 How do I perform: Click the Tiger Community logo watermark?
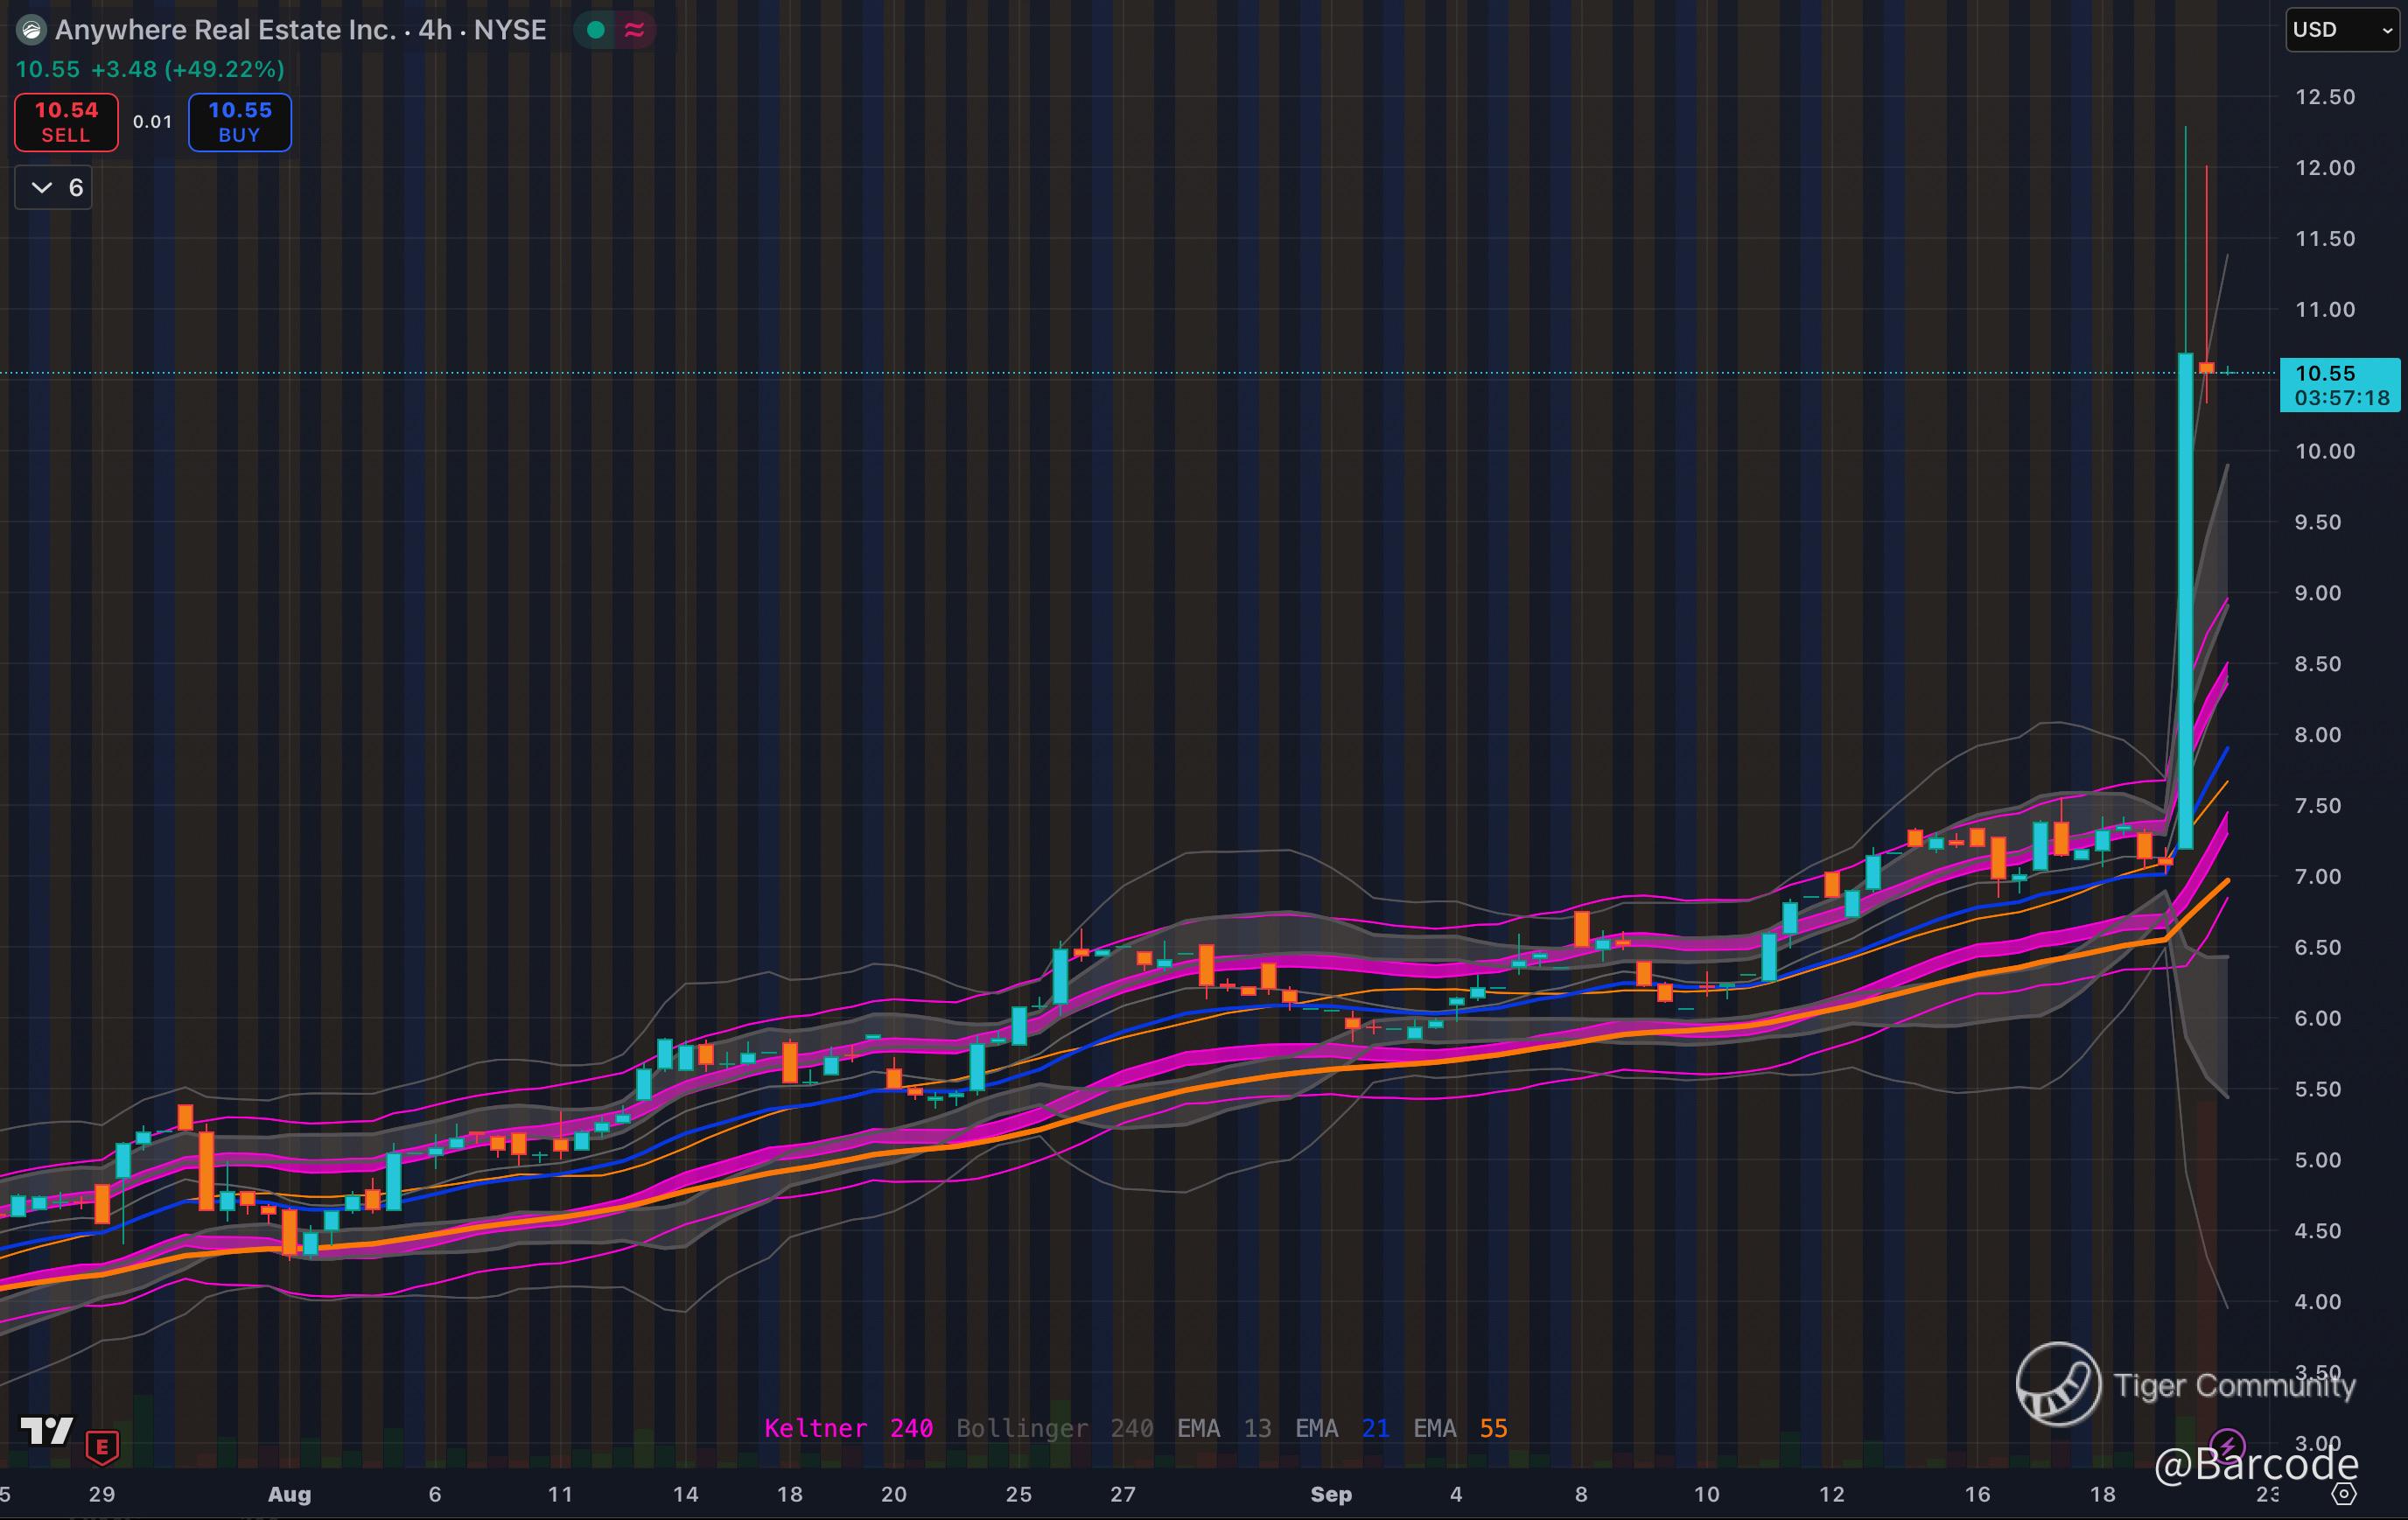click(x=2058, y=1384)
